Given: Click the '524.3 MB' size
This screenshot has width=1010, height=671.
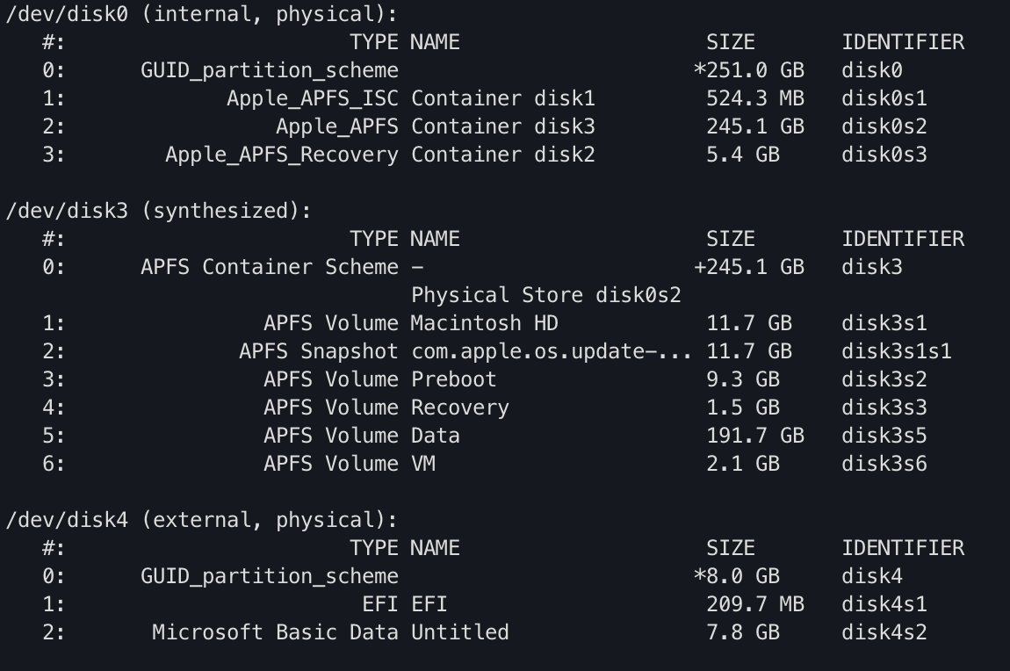Looking at the screenshot, I should point(755,98).
